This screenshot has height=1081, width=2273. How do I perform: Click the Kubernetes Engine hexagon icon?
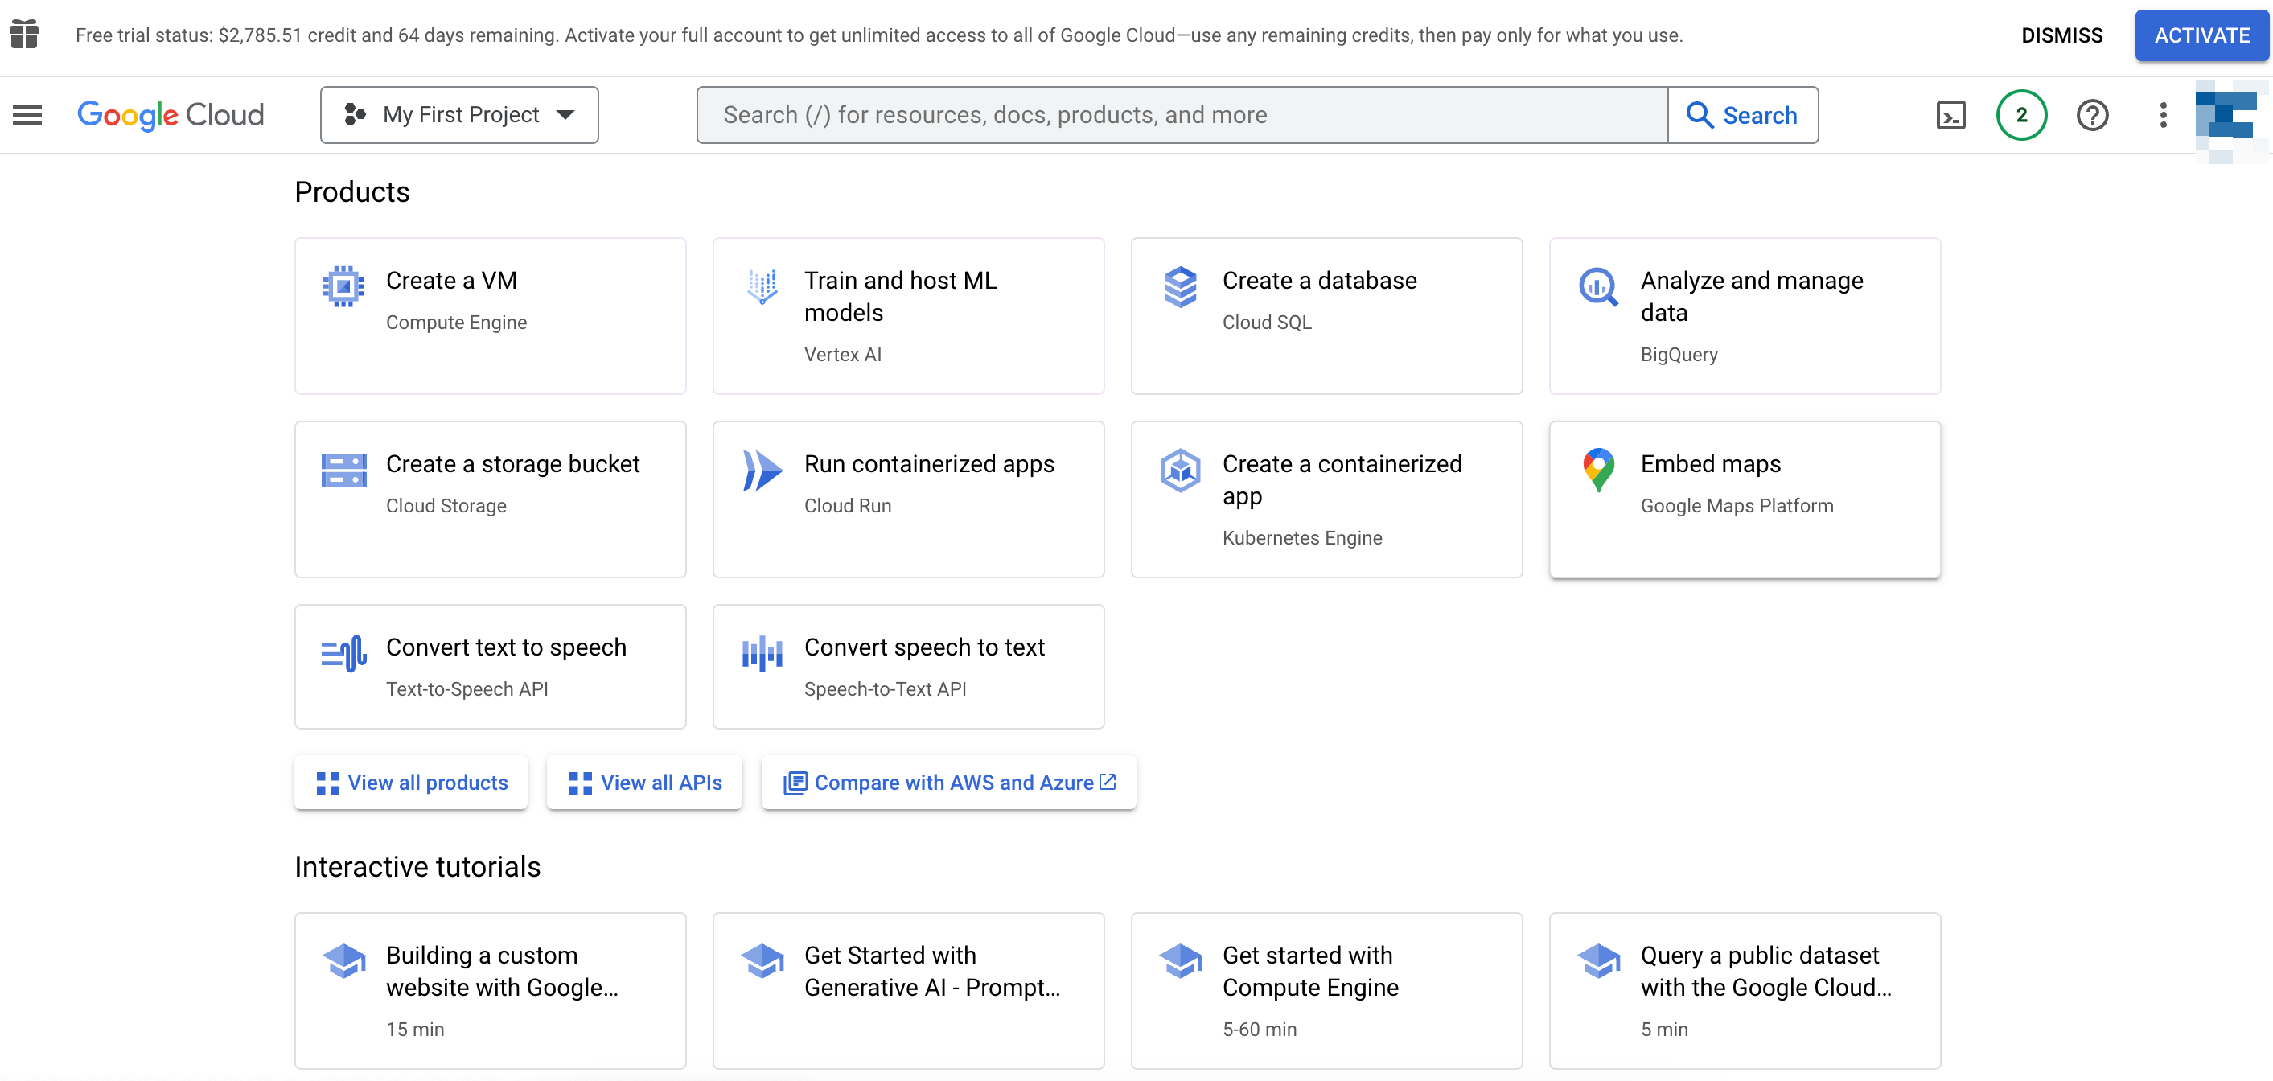[1180, 470]
